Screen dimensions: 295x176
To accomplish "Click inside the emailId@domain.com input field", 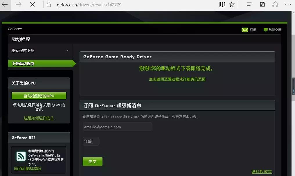I will coord(117,127).
